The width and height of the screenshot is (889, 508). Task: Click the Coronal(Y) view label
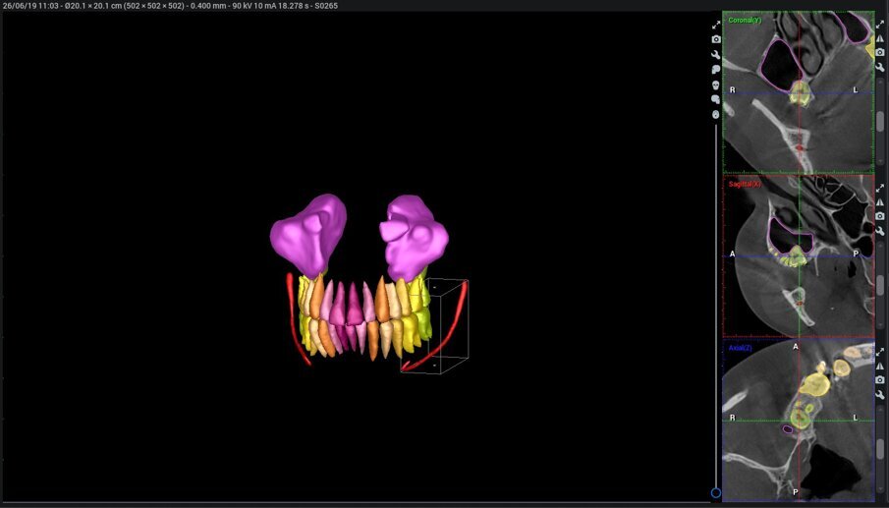(x=745, y=20)
